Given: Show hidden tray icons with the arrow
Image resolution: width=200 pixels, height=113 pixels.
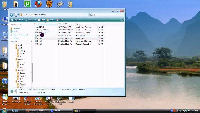Looking at the screenshot, I should coord(169,111).
